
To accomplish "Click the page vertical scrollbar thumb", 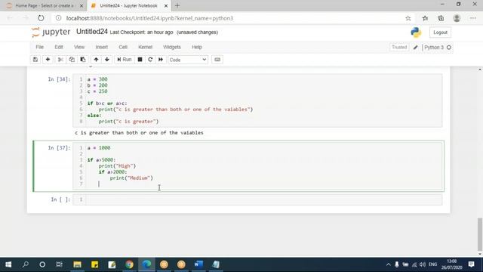I will point(480,235).
